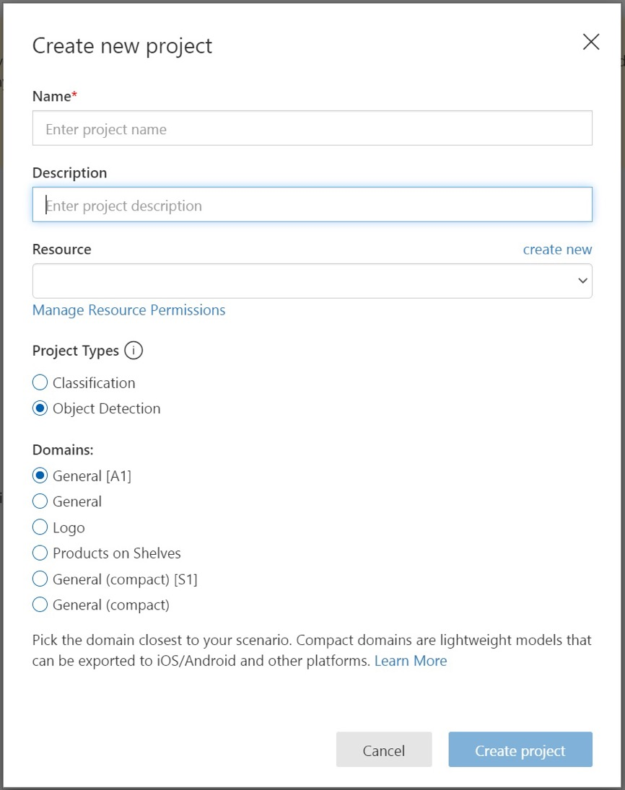Open Manage Resource Permissions
The height and width of the screenshot is (790, 625).
pos(128,310)
